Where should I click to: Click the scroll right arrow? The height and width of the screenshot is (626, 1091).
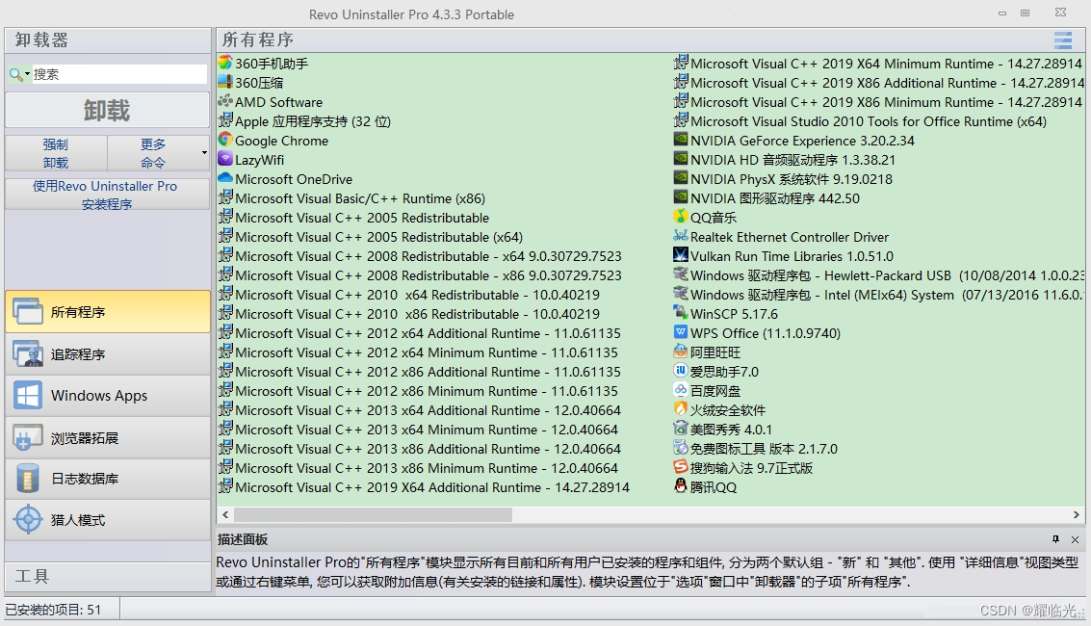1076,514
